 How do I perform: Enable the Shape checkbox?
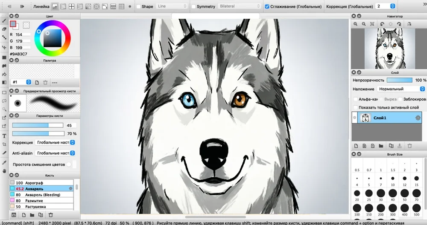coord(138,6)
